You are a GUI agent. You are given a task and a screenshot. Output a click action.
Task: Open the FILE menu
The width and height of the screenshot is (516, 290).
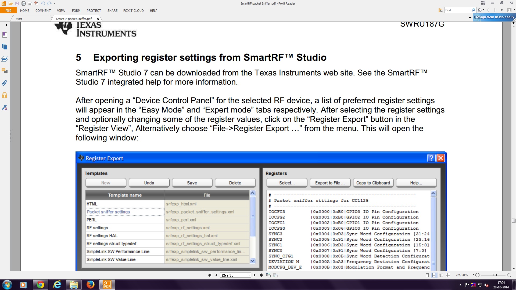click(x=8, y=10)
